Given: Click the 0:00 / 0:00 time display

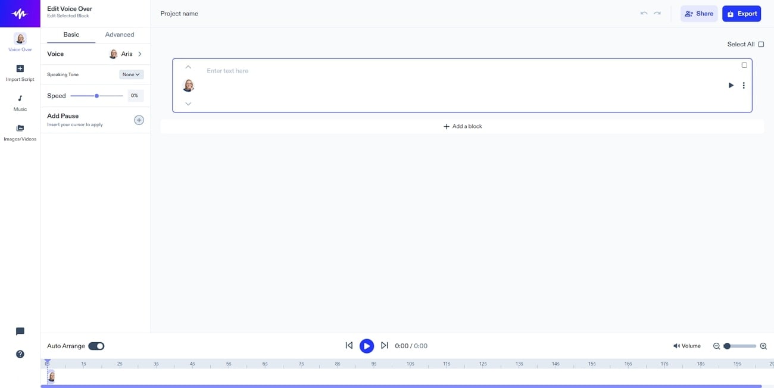Looking at the screenshot, I should 411,346.
